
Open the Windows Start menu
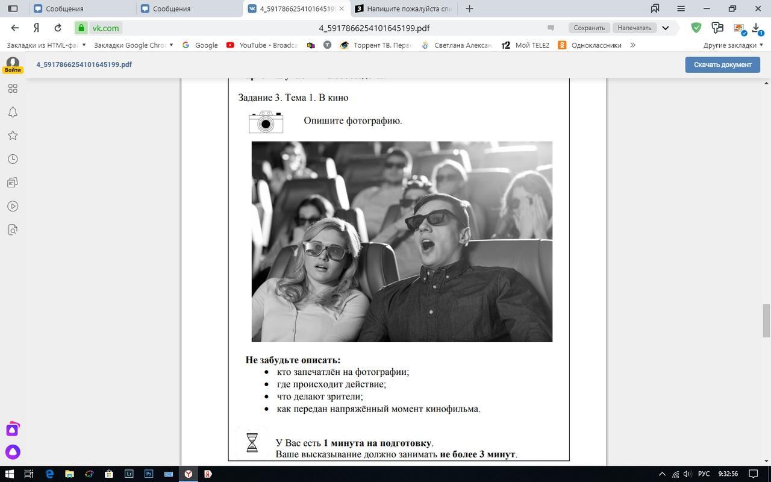[10, 474]
